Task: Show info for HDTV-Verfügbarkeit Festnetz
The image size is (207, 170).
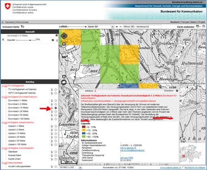Action: pyautogui.click(x=52, y=93)
